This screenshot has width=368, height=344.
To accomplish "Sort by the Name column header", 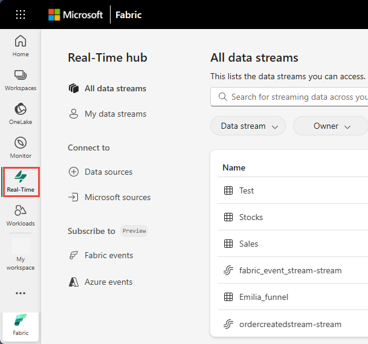I will pyautogui.click(x=234, y=167).
